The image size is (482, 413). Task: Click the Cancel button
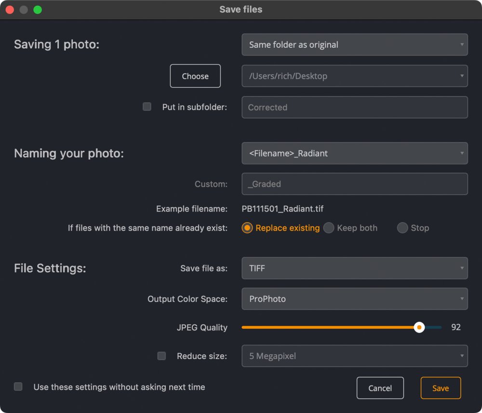(380, 388)
